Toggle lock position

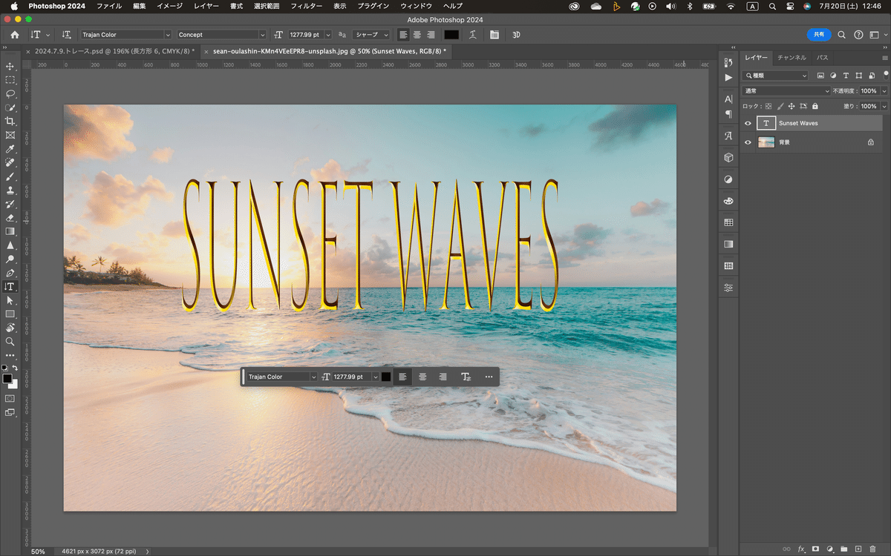pyautogui.click(x=792, y=106)
